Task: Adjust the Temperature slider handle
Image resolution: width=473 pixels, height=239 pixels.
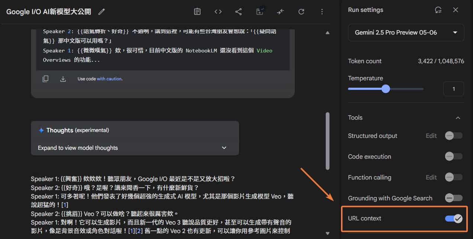Action: (386, 89)
